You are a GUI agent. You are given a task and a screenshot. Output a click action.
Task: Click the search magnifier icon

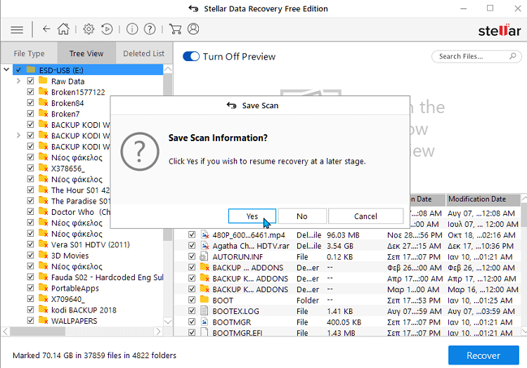tap(512, 56)
